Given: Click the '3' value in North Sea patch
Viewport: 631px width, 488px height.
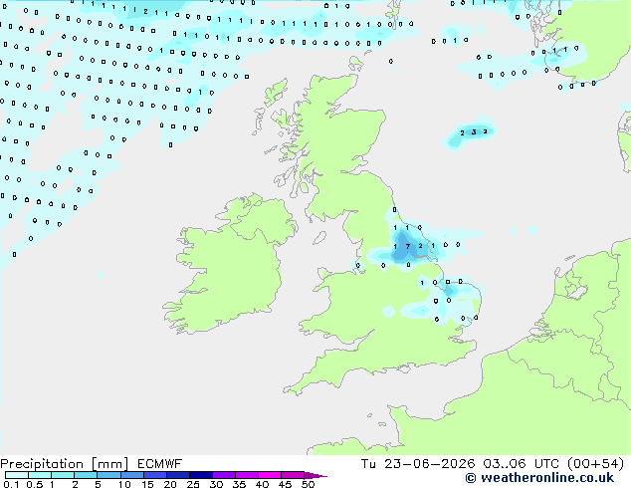Looking at the screenshot, I should click(x=474, y=132).
